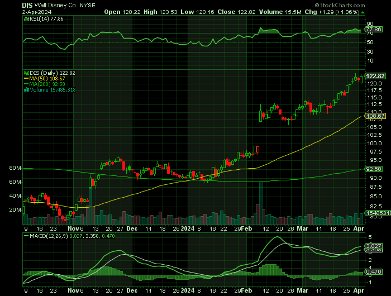Click the Dec label on the MACD panel's date axis
This screenshot has height=296, width=391.
click(132, 291)
